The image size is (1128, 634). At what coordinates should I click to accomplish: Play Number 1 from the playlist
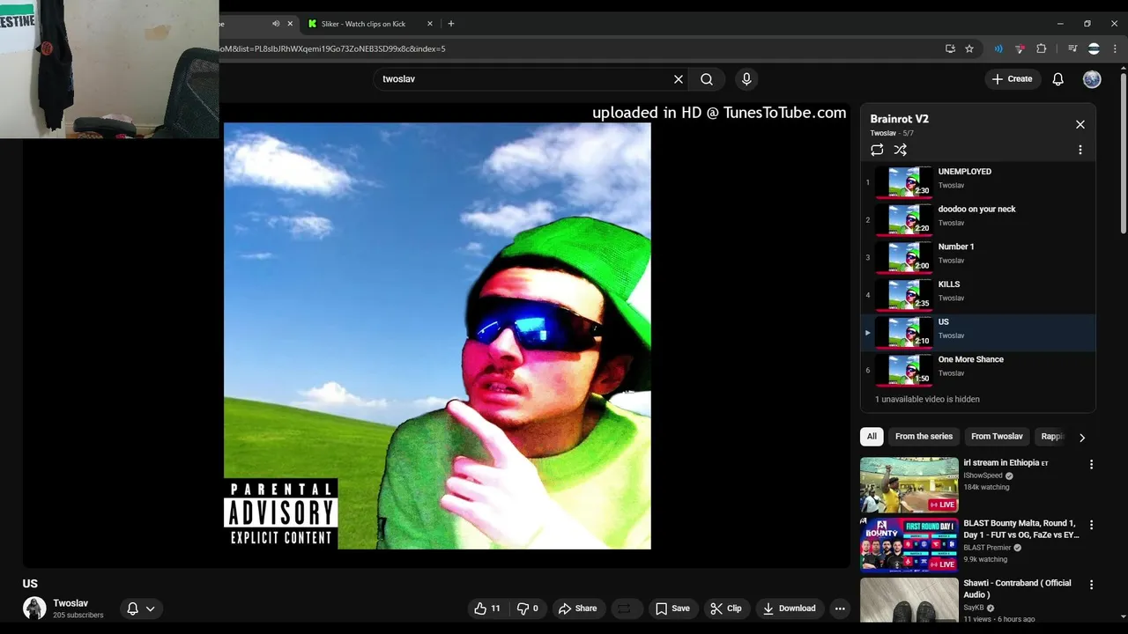pyautogui.click(x=978, y=257)
